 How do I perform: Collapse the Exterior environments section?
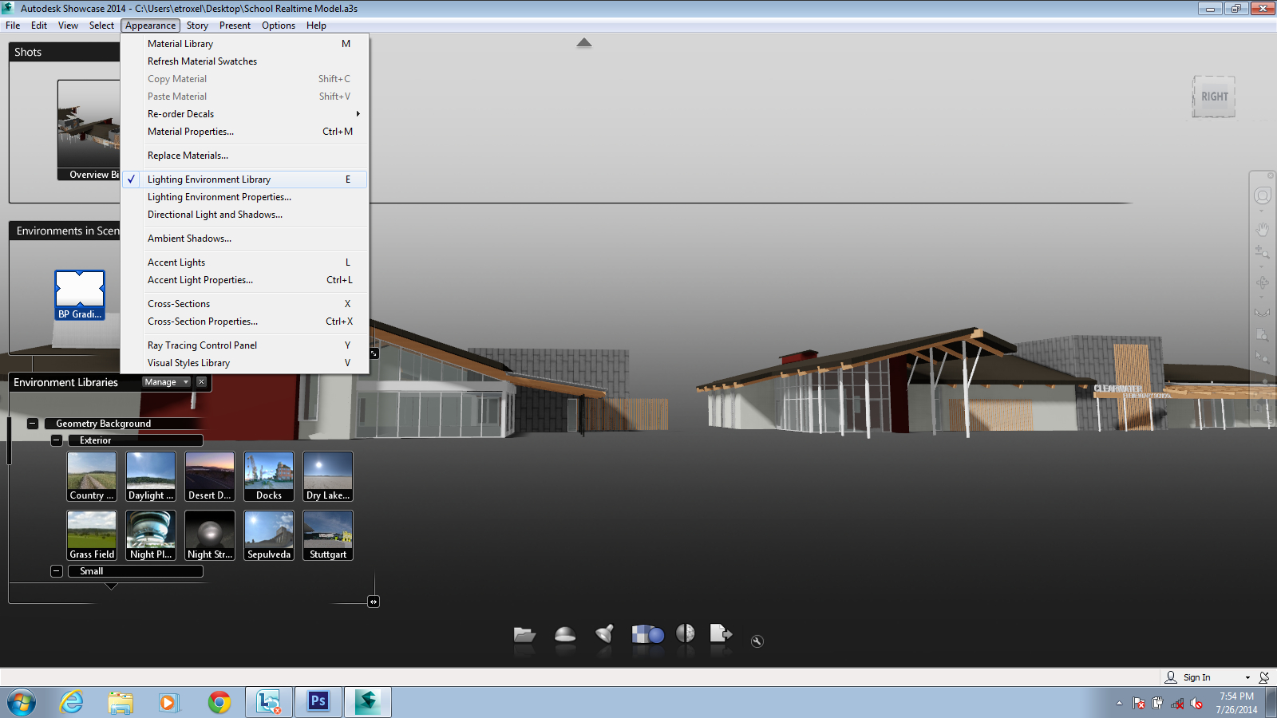(x=56, y=440)
